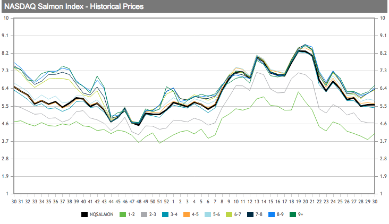Click the 2-3 series peak at week 13
The width and height of the screenshot is (389, 224).
(257, 73)
